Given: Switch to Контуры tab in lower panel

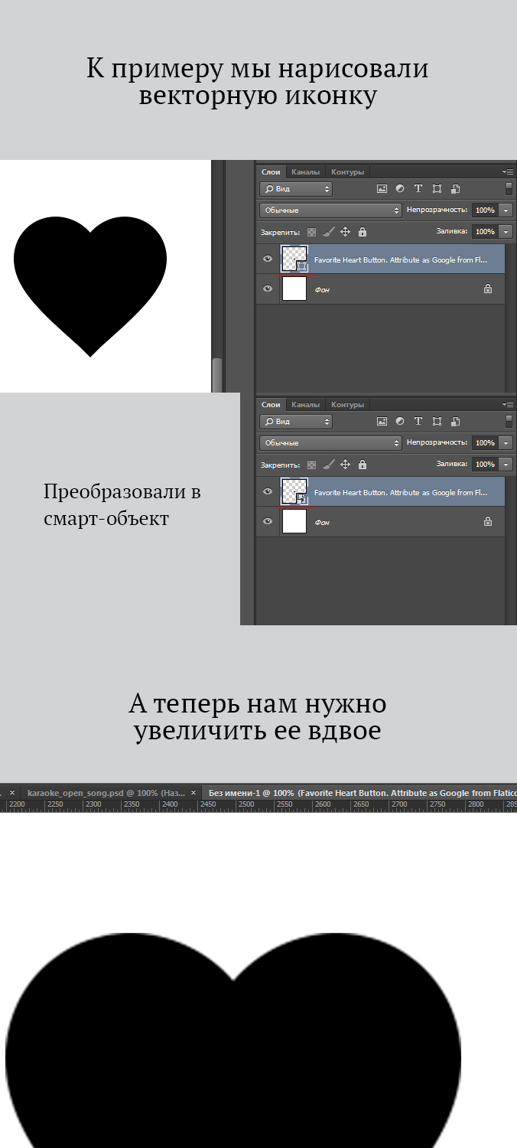Looking at the screenshot, I should coord(348,404).
